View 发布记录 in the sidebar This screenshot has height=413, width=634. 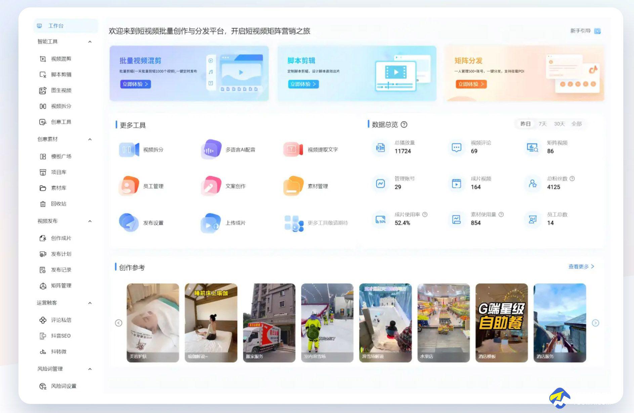pos(55,270)
